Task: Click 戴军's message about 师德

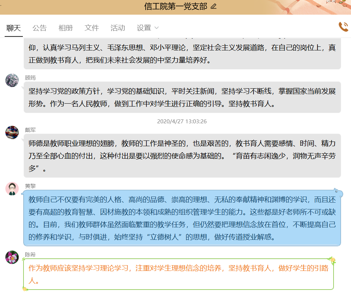Action: 182,156
